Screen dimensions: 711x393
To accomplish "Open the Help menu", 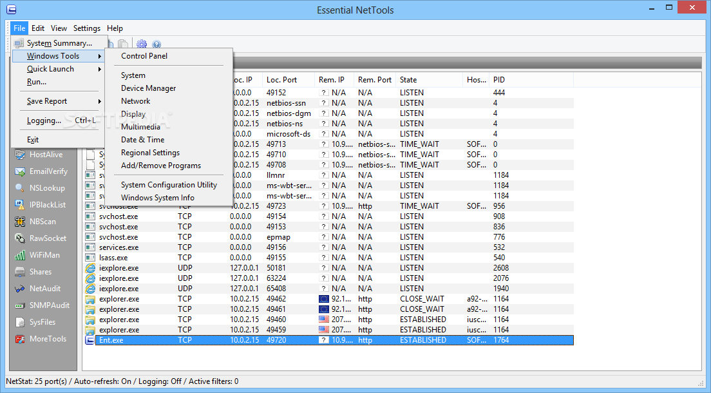I will point(115,28).
